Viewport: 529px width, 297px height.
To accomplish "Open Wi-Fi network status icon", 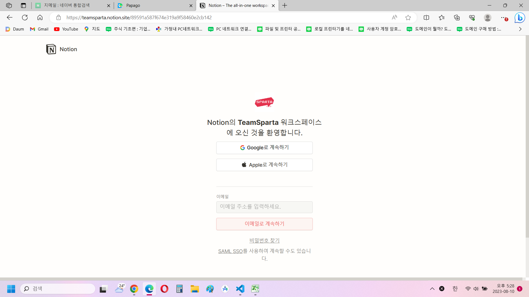I will coord(468,289).
